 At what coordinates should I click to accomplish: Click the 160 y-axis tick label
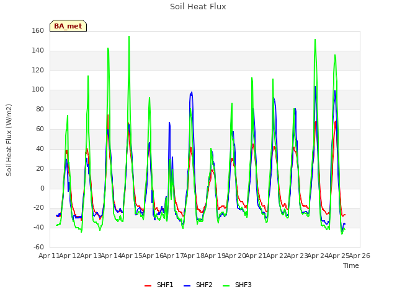point(38,30)
